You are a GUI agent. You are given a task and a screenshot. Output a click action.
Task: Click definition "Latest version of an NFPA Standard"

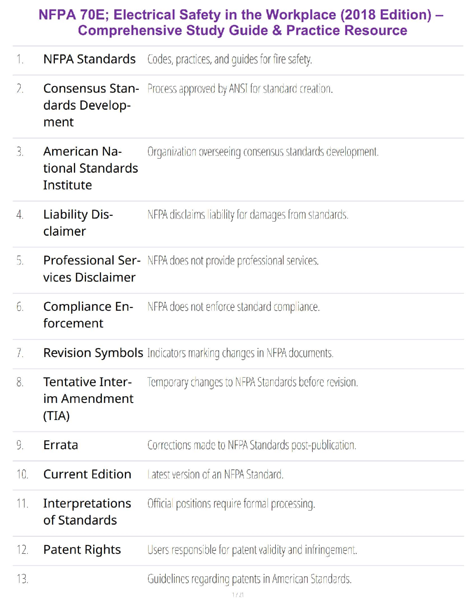point(215,474)
